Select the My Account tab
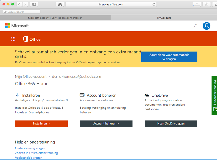Screen dimensions: 217x160 tap(164, 18)
